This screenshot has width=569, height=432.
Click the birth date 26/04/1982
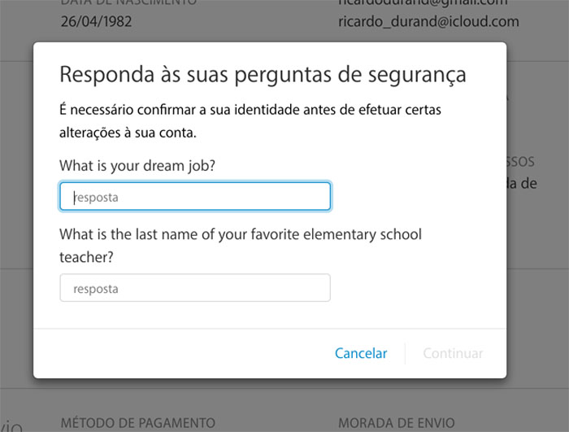[96, 21]
